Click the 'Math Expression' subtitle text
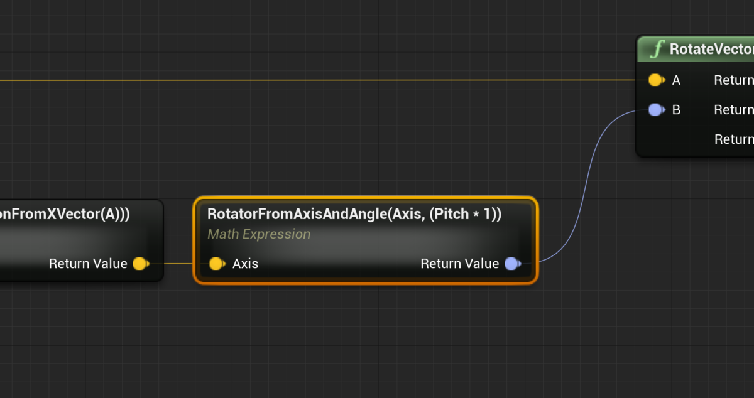The image size is (754, 398). (x=259, y=234)
